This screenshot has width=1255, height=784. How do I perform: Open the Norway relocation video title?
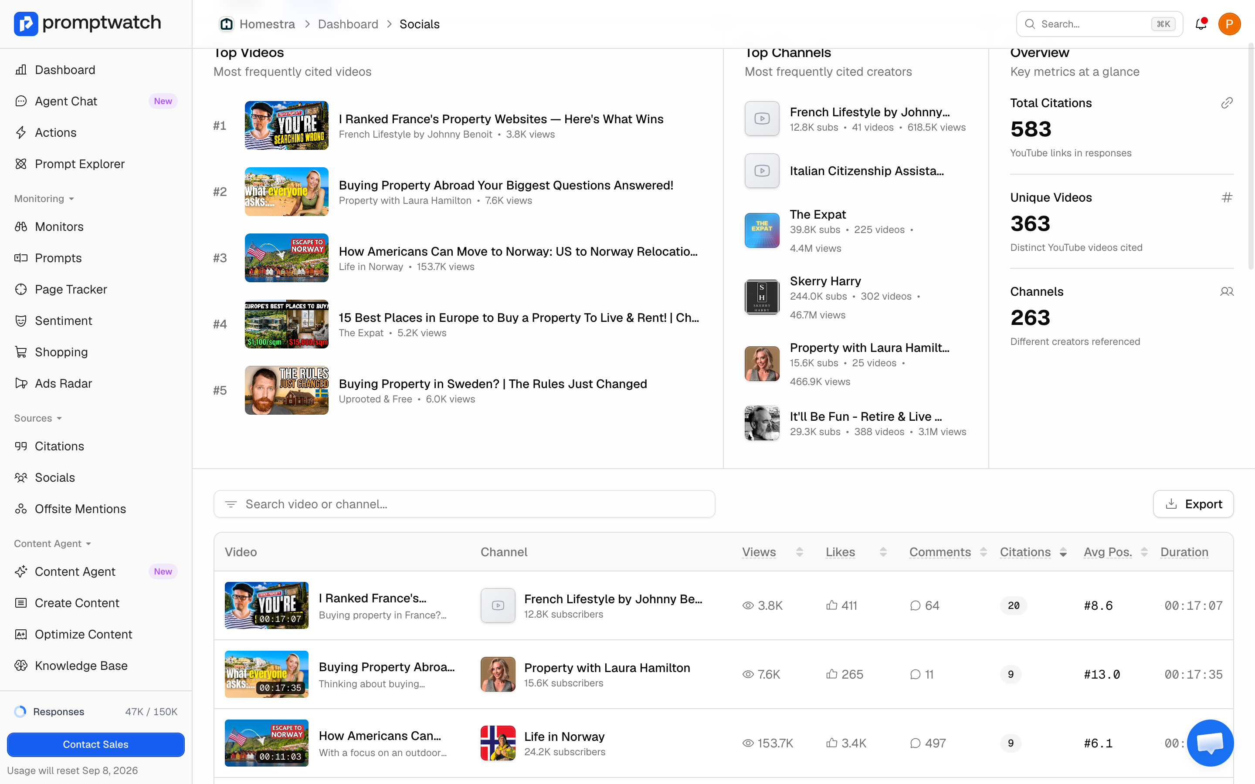518,251
